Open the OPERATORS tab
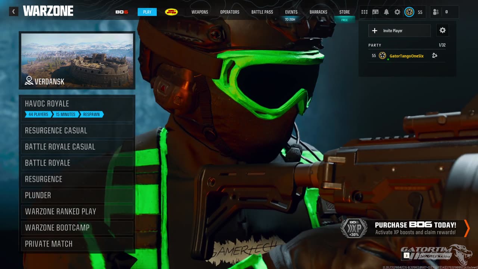The width and height of the screenshot is (478, 269). coord(230,12)
